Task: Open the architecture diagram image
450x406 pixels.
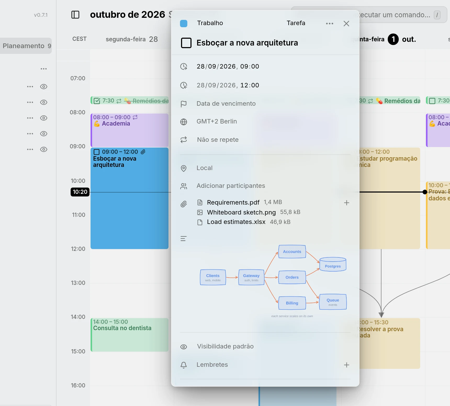Action: (x=273, y=281)
